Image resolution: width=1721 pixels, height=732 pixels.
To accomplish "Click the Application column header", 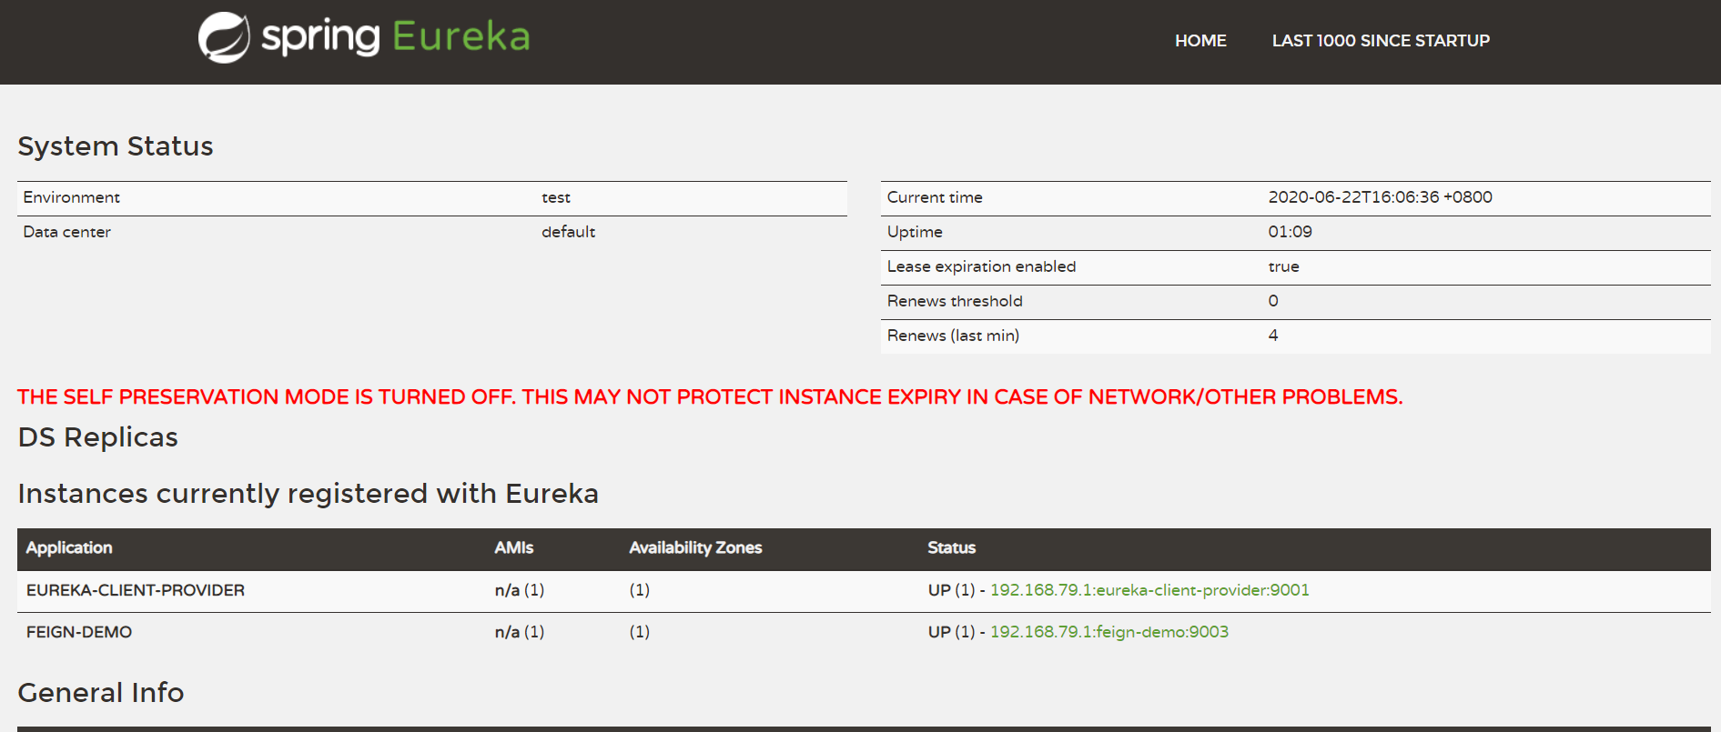I will [x=69, y=547].
